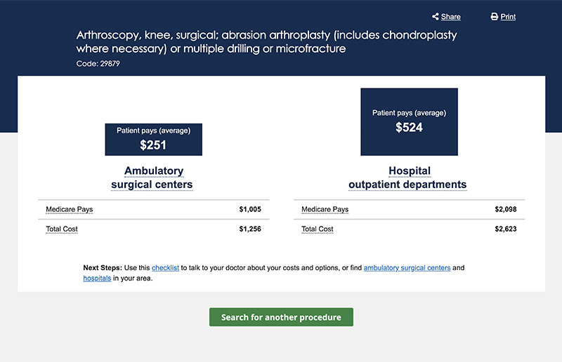Image resolution: width=562 pixels, height=362 pixels.
Task: Follow the ambulatory surgical centers link in Next Steps
Action: coord(407,268)
